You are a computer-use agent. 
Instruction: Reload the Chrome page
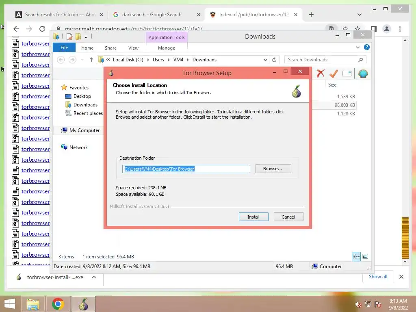click(x=42, y=29)
